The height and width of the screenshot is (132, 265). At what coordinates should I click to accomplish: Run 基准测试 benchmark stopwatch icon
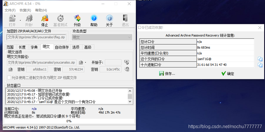click(x=60, y=18)
